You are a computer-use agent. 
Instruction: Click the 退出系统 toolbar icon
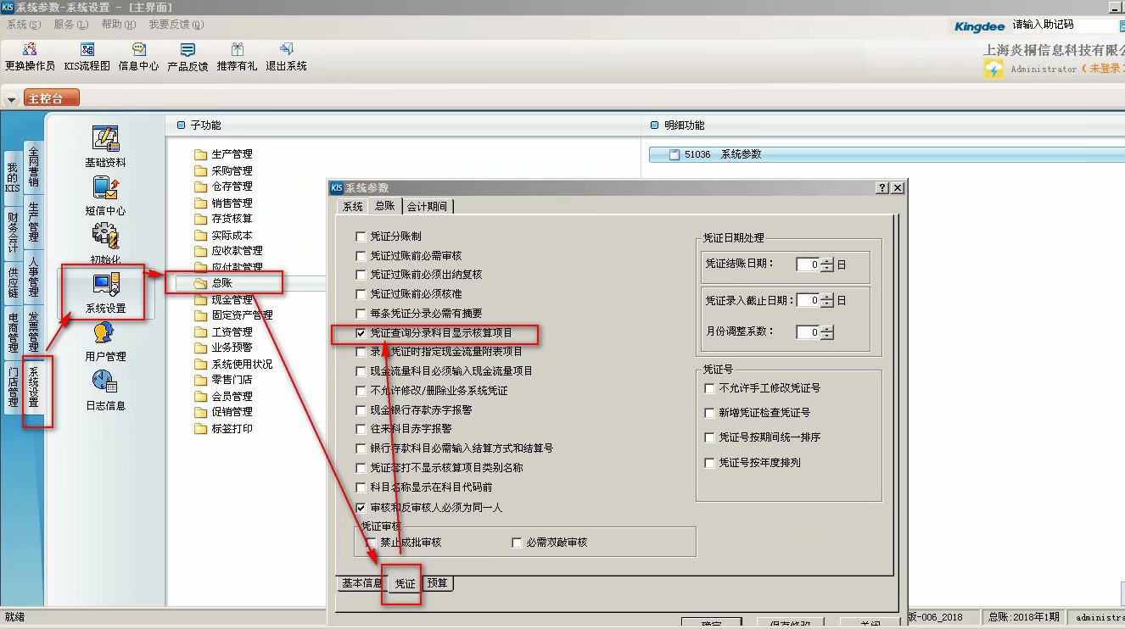coord(286,57)
